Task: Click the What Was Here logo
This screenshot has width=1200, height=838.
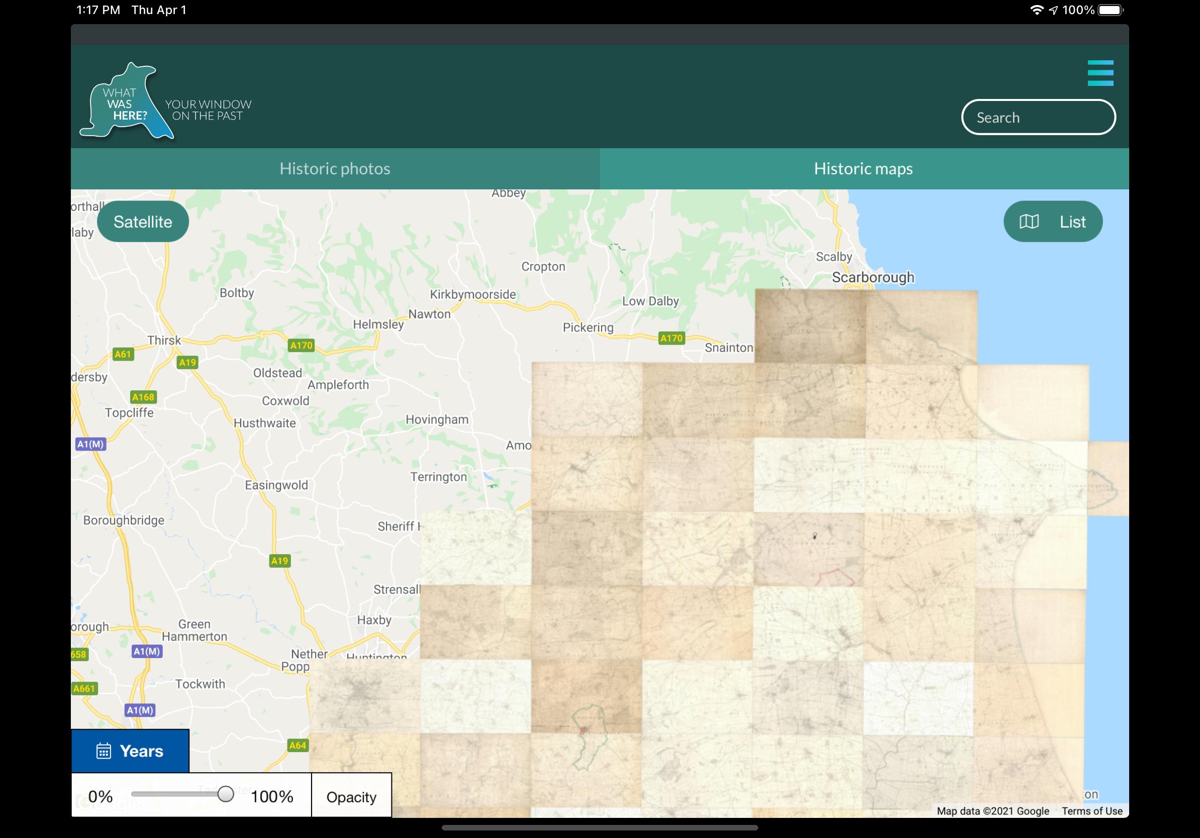Action: coord(166,101)
